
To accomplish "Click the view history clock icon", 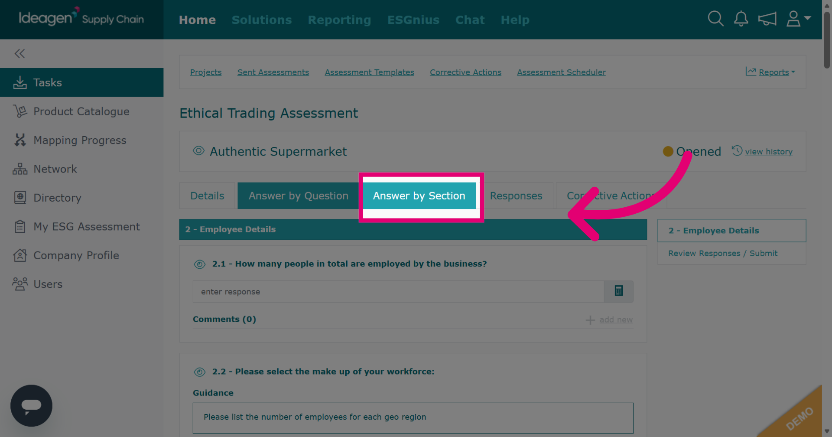I will tap(737, 151).
